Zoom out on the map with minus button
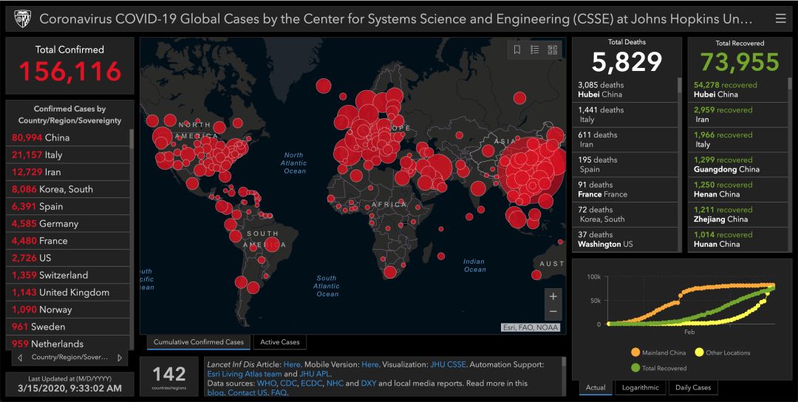 coord(553,311)
